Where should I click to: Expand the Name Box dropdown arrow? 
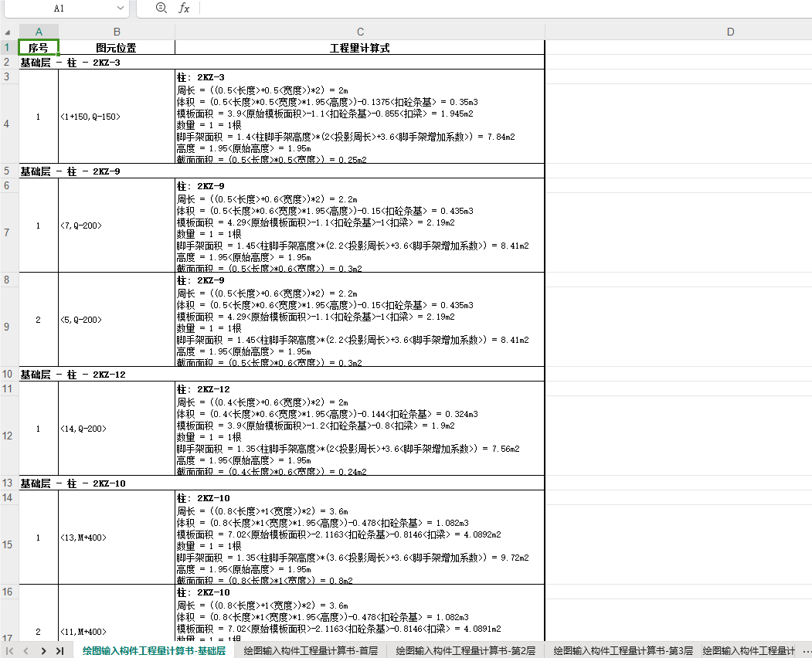click(x=121, y=8)
